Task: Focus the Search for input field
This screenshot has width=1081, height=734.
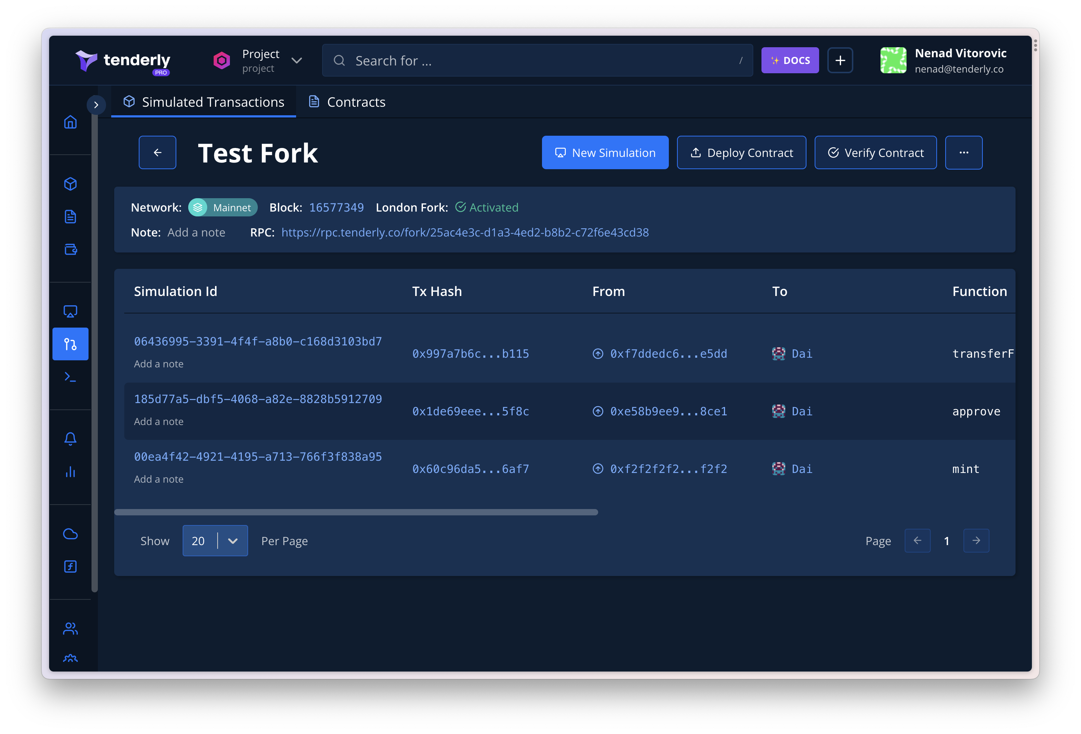Action: [537, 61]
